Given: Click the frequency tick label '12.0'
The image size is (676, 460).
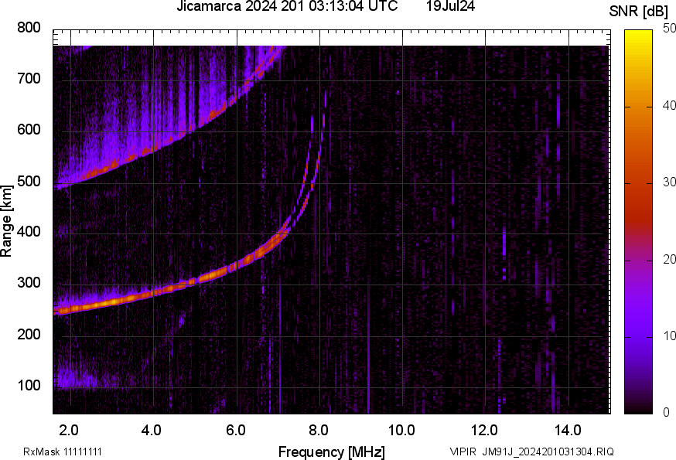Looking at the screenshot, I should (485, 431).
